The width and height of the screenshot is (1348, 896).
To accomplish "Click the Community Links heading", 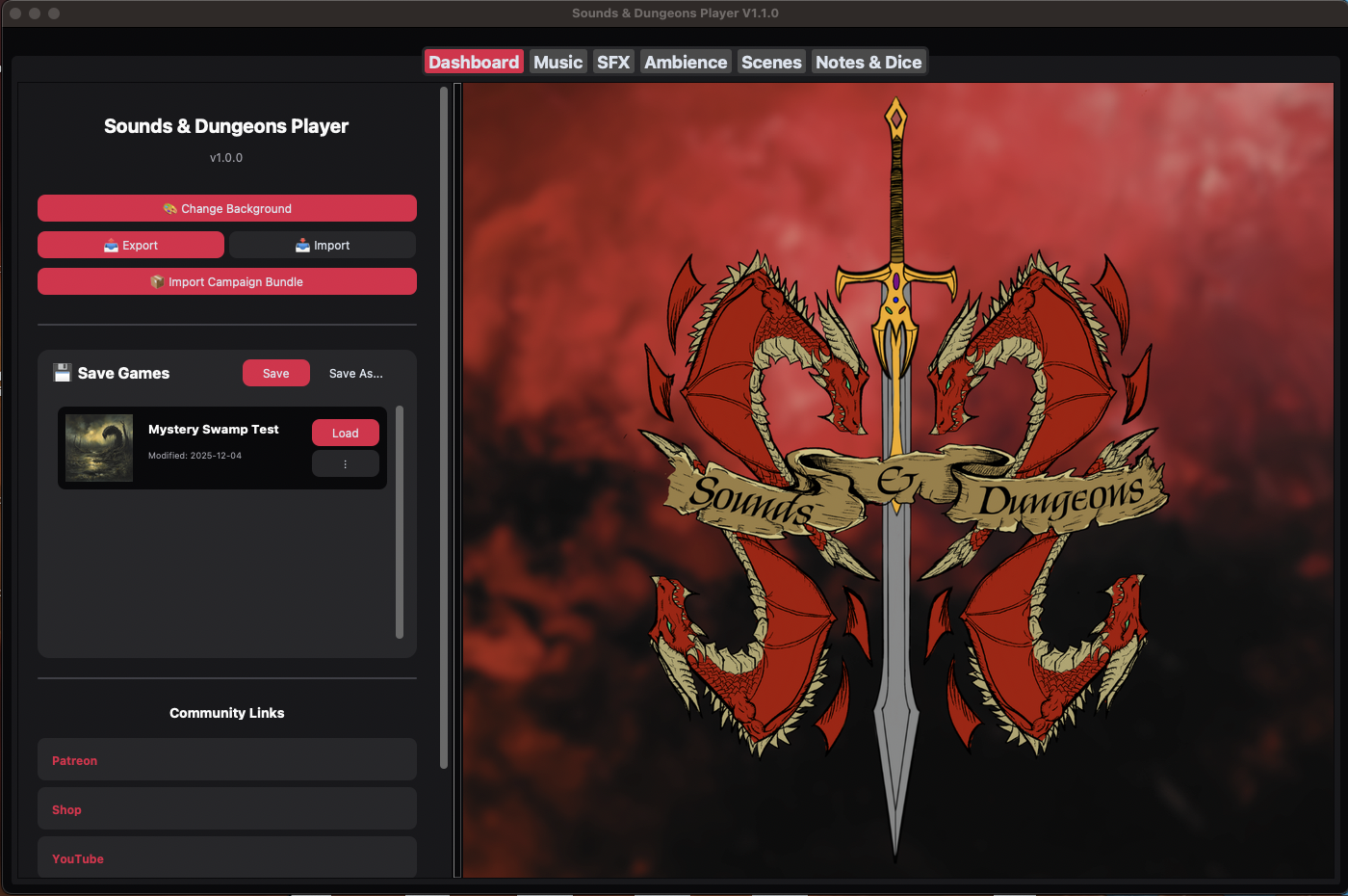I will (227, 713).
